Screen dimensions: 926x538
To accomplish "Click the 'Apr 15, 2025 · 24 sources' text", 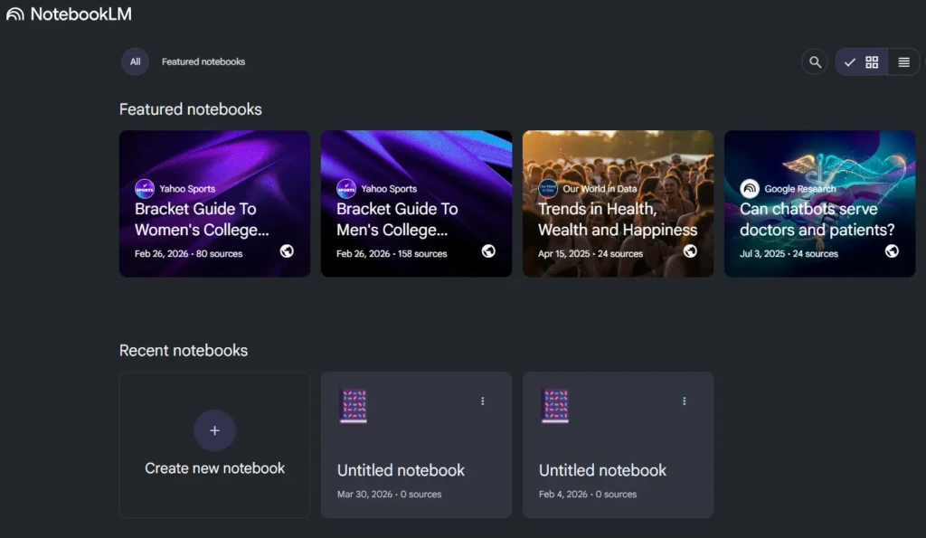I will point(590,253).
